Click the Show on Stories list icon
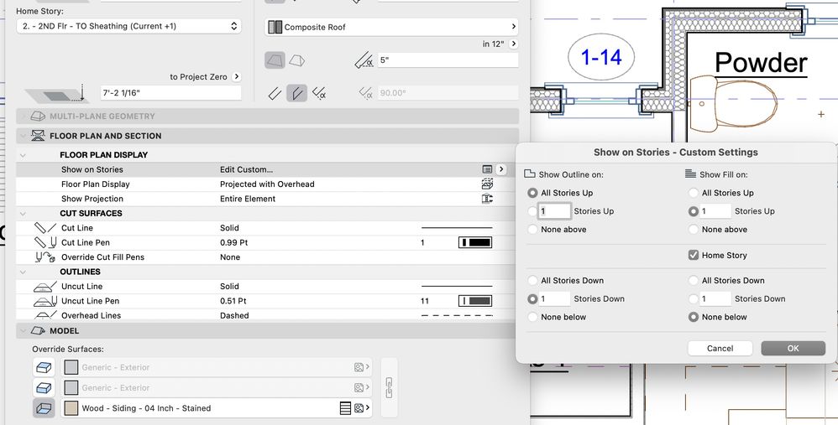The width and height of the screenshot is (838, 425). [x=487, y=169]
